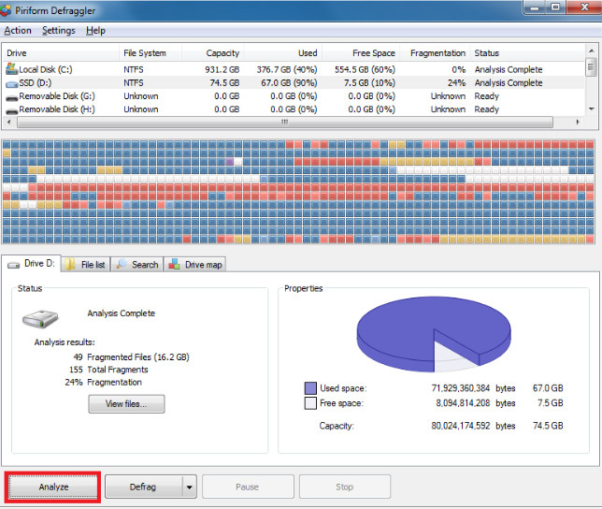Click the SSD (D:) drive icon
Viewport: 602px width, 509px height.
[11, 83]
